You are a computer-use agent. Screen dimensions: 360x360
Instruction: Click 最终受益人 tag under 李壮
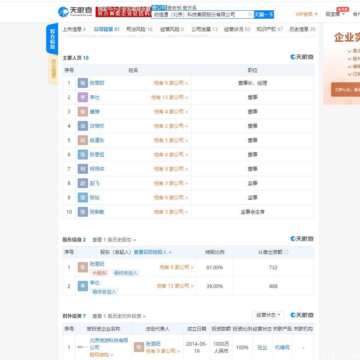click(x=104, y=292)
